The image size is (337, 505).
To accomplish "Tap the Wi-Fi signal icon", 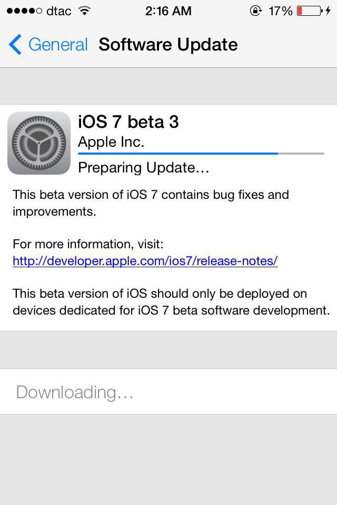I will (84, 11).
